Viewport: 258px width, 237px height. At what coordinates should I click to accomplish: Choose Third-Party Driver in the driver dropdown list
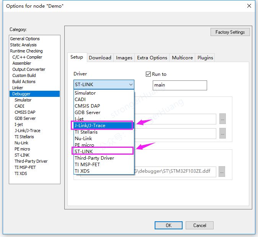click(104, 158)
